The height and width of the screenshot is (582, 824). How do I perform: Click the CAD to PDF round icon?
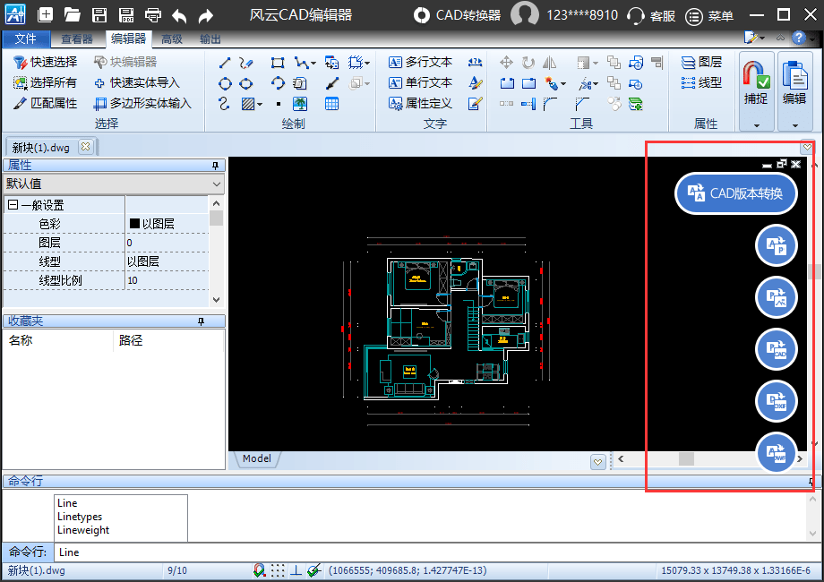coord(776,245)
